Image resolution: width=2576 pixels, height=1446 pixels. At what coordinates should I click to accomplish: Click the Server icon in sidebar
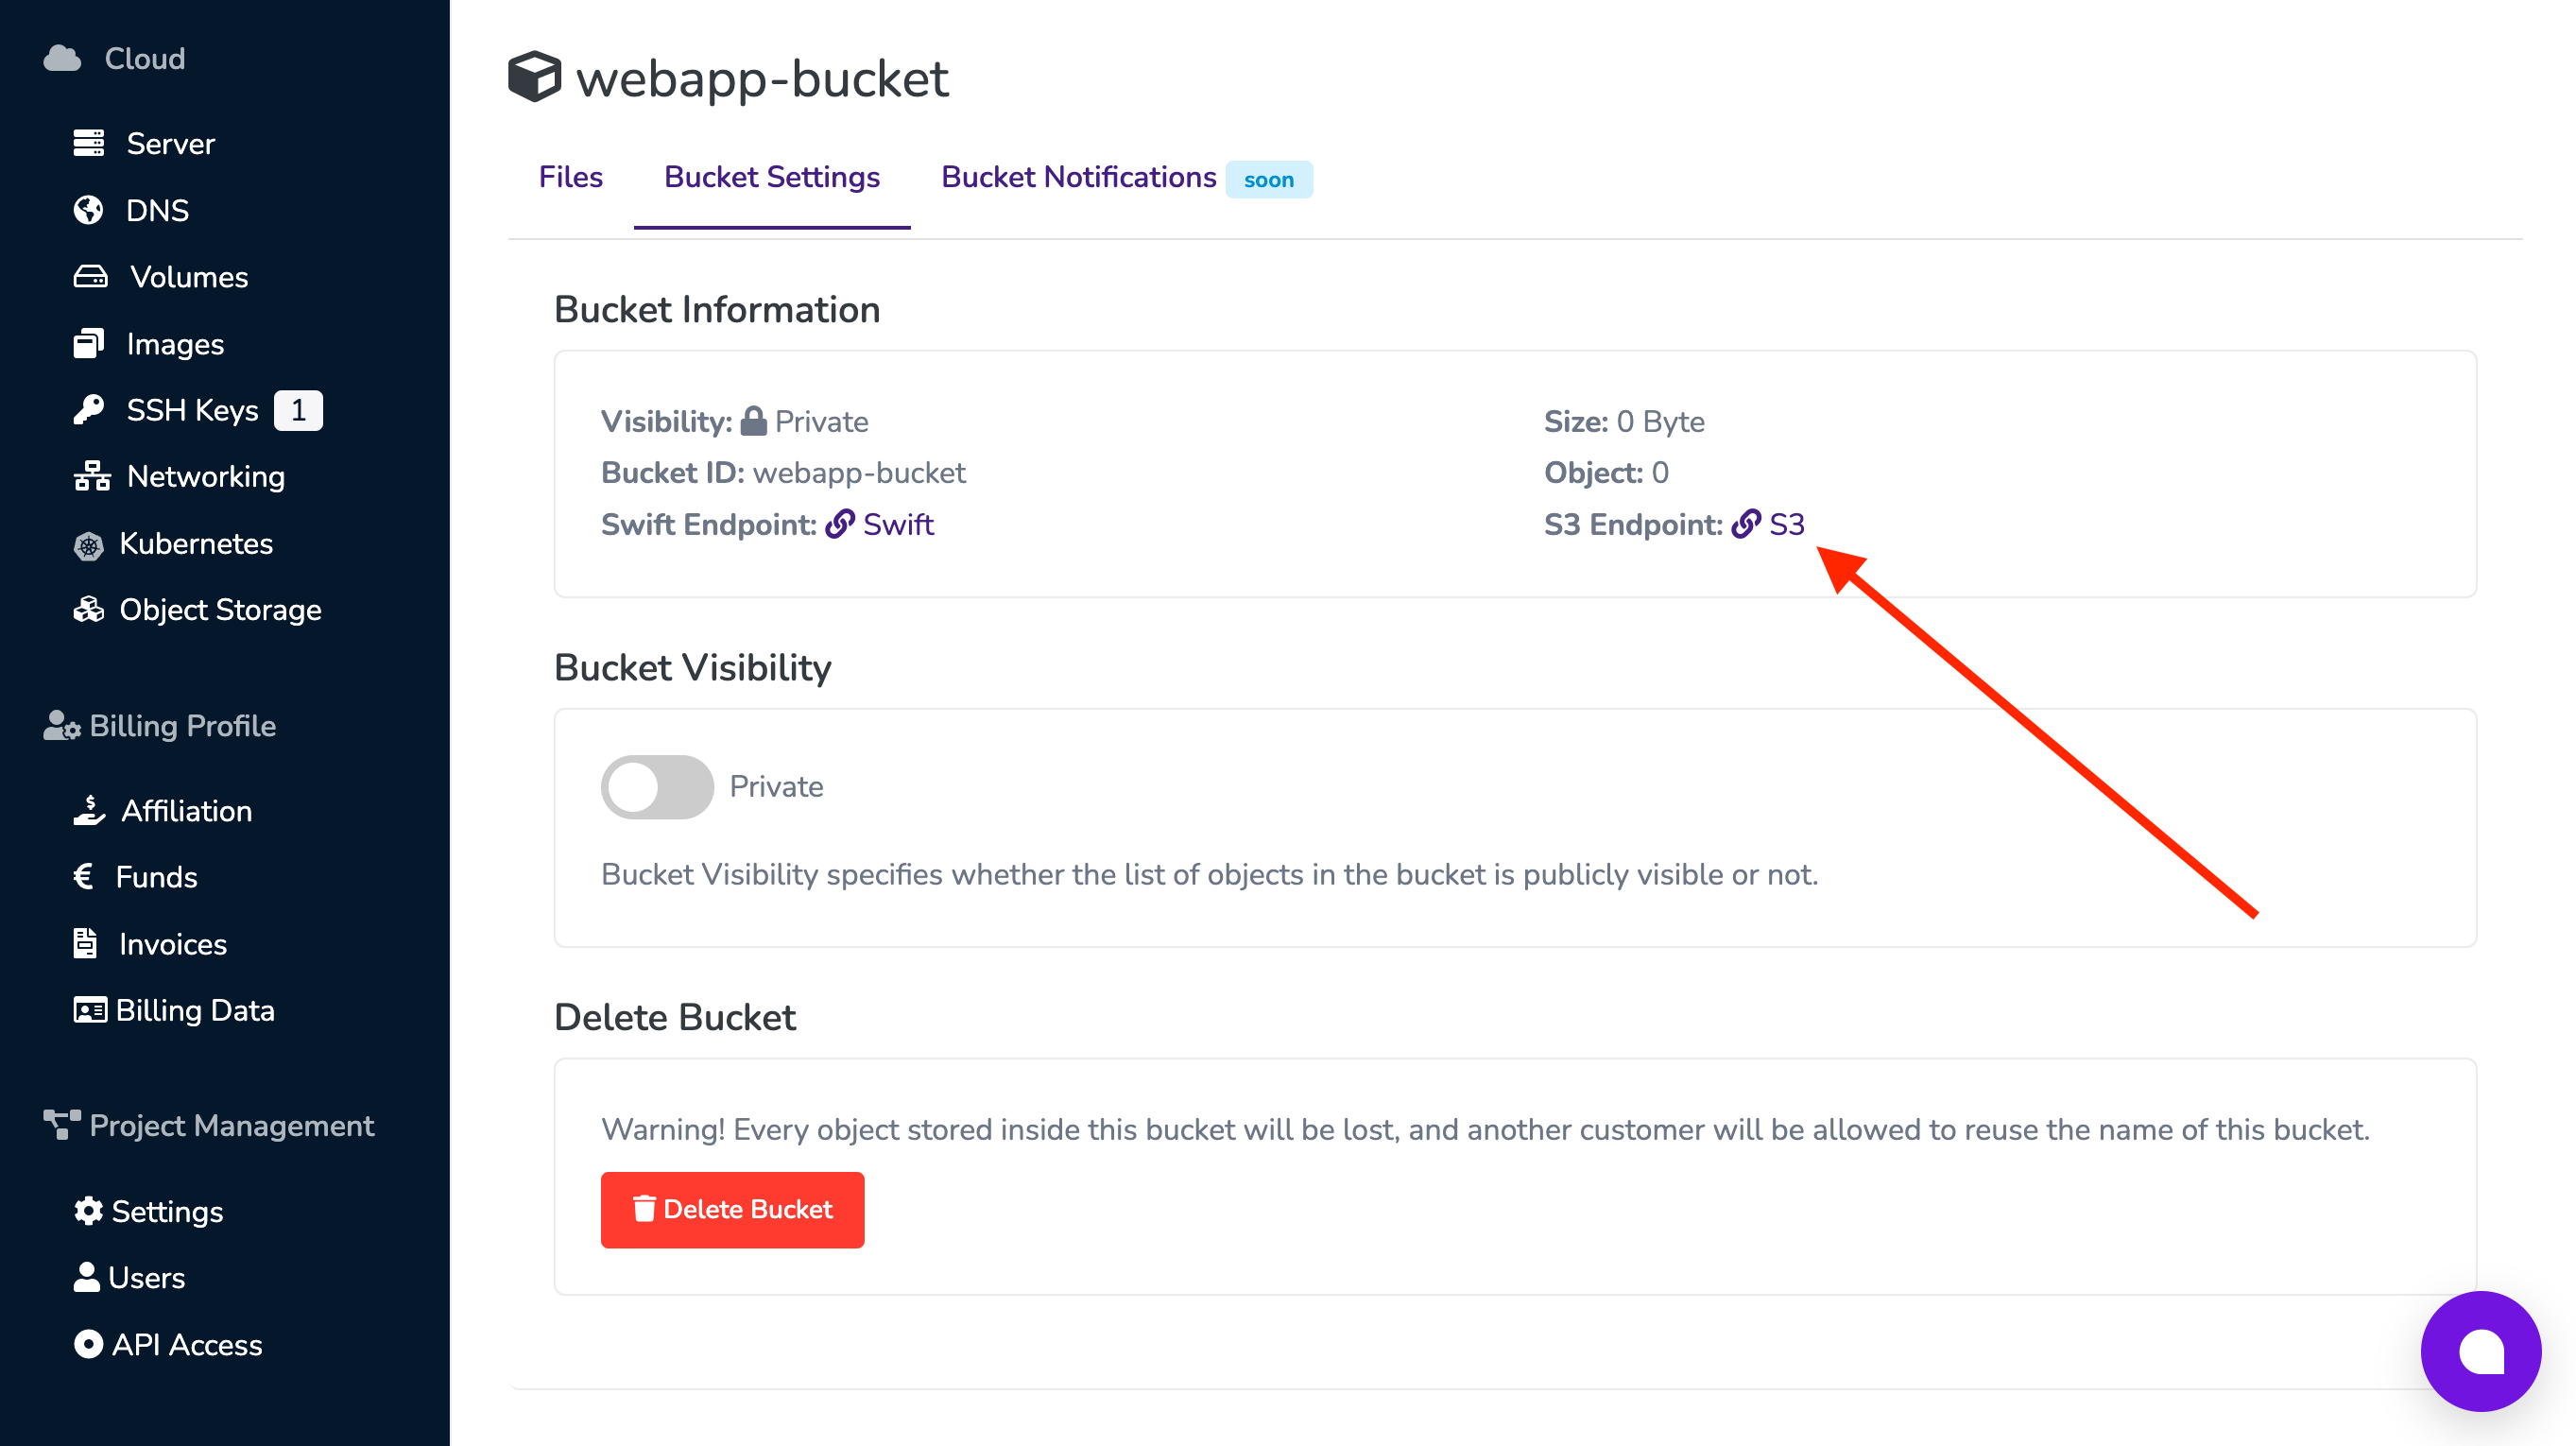[x=89, y=143]
